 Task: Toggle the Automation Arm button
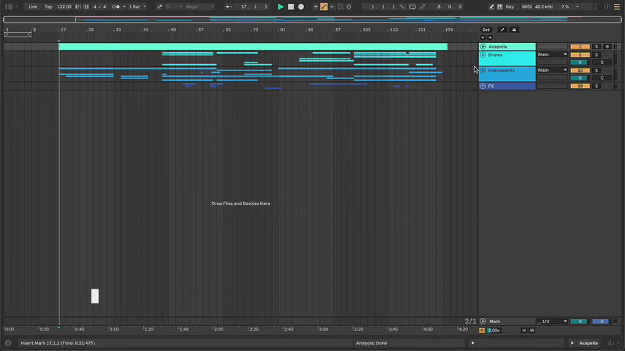[x=323, y=6]
